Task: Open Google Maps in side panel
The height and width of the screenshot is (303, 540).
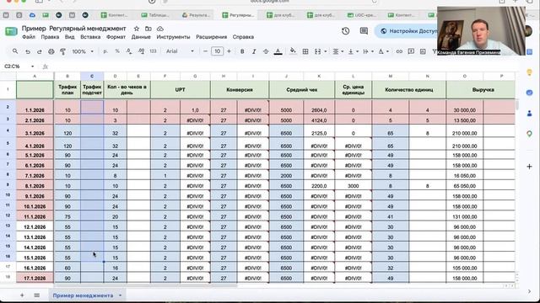Action: (x=529, y=134)
